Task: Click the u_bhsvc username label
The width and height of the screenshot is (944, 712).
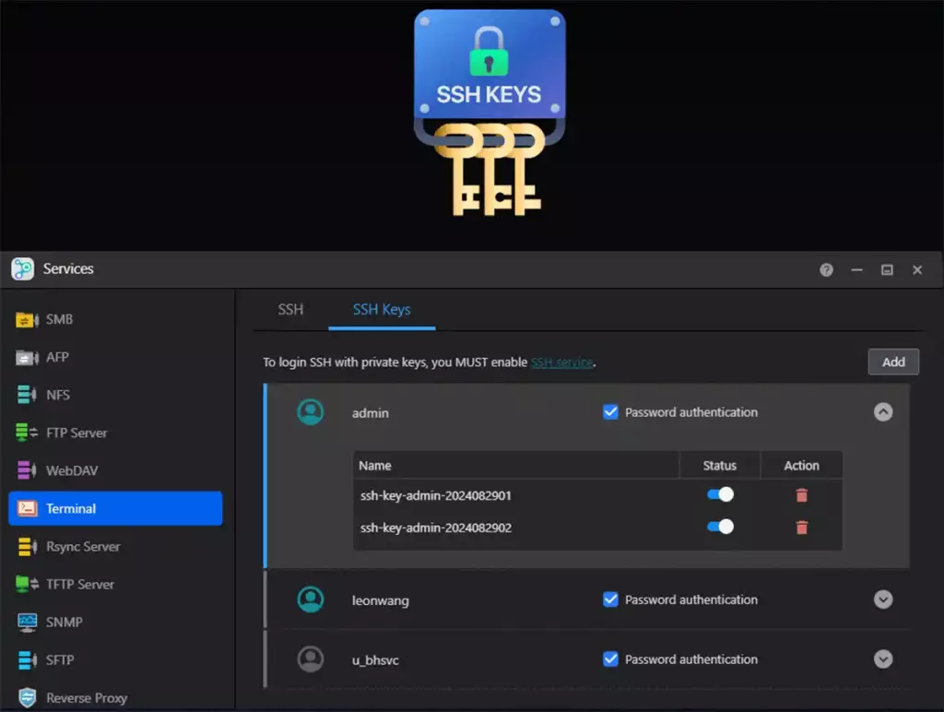Action: pyautogui.click(x=375, y=660)
